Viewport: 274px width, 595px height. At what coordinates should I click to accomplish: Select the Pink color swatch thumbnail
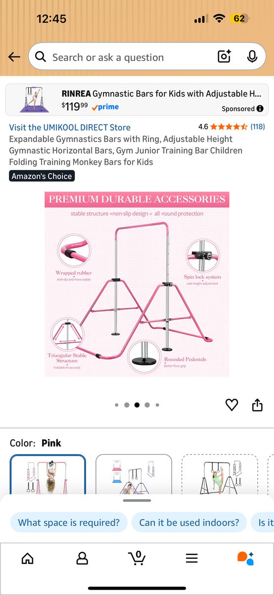pos(48,475)
